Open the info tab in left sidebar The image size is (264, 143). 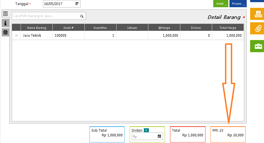point(5,23)
